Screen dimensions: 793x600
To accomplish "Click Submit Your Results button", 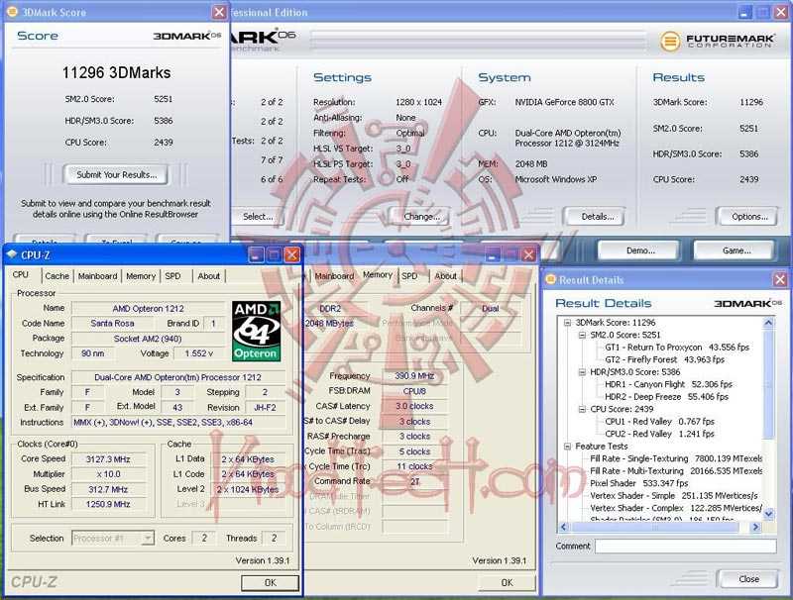I will coord(116,174).
